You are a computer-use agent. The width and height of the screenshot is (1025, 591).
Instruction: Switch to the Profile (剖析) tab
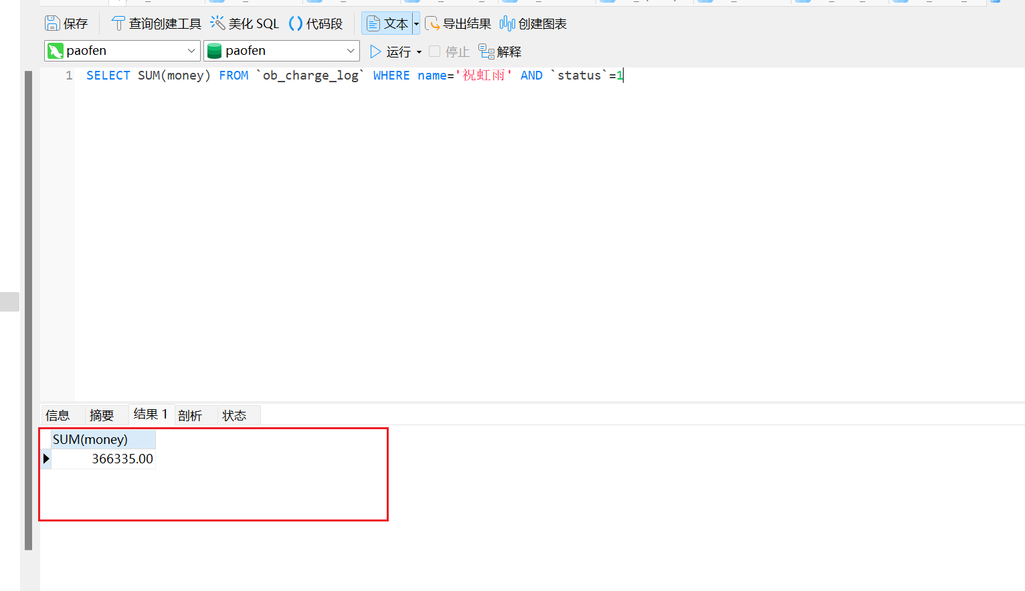pyautogui.click(x=190, y=415)
